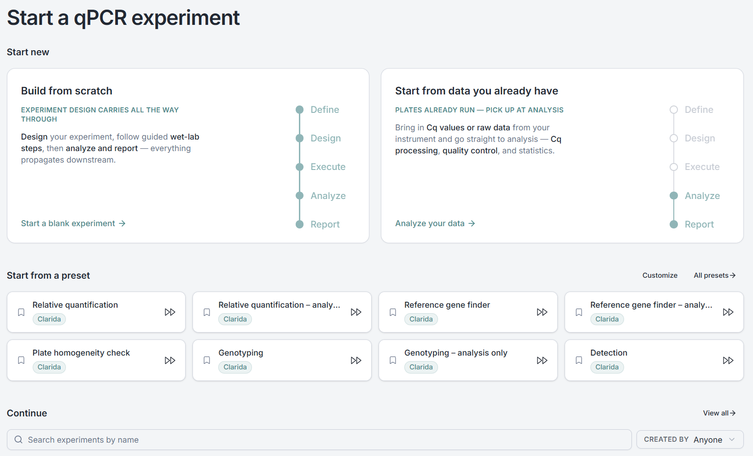Click Clarida tag under Genotyping – analysis only
Screen dimensions: 753x456
[x=421, y=367]
